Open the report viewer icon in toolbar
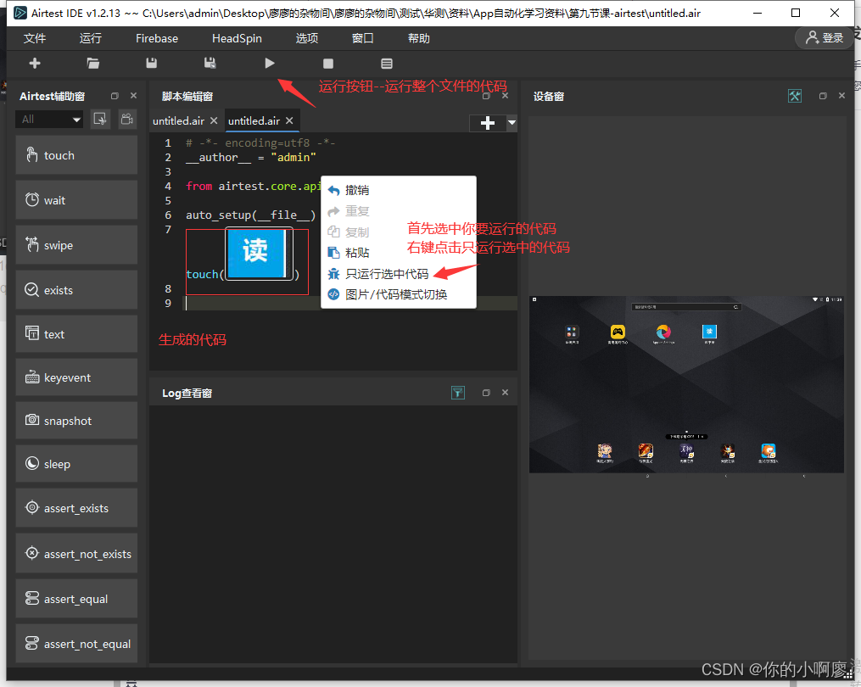 click(387, 64)
